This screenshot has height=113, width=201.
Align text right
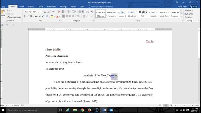[70, 16]
